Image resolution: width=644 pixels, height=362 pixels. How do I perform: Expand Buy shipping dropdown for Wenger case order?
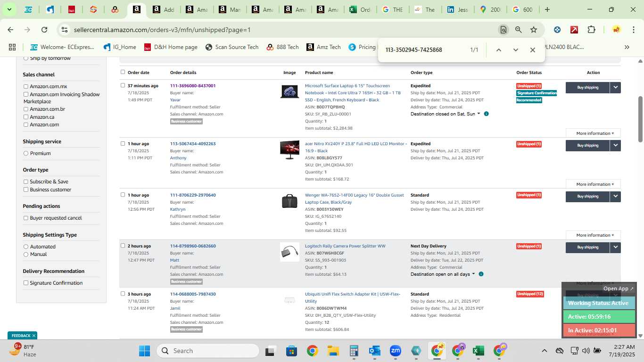[x=615, y=197]
